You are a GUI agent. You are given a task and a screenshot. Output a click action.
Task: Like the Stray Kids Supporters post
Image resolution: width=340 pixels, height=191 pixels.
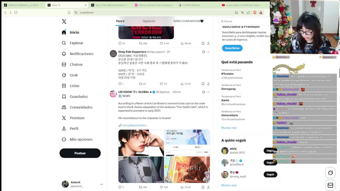[163, 84]
